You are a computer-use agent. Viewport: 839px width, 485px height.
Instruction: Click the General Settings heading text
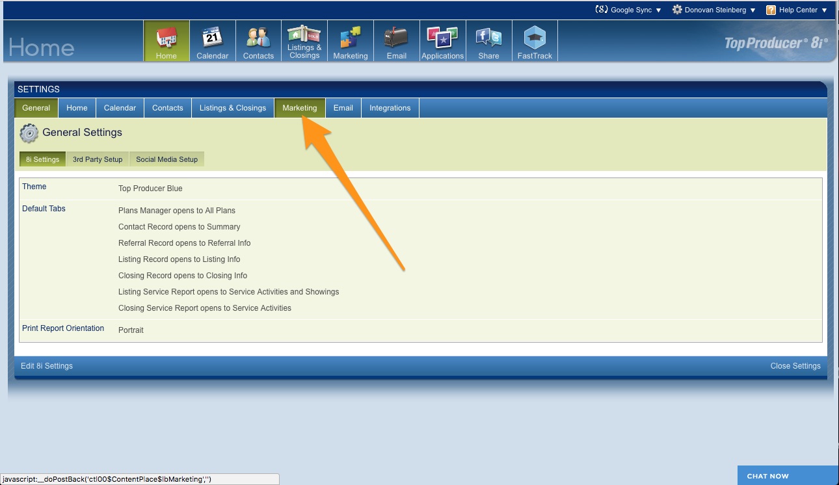pos(82,133)
